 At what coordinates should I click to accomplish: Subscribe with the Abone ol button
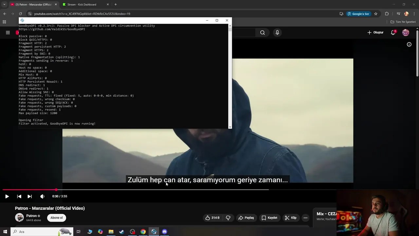(x=56, y=218)
